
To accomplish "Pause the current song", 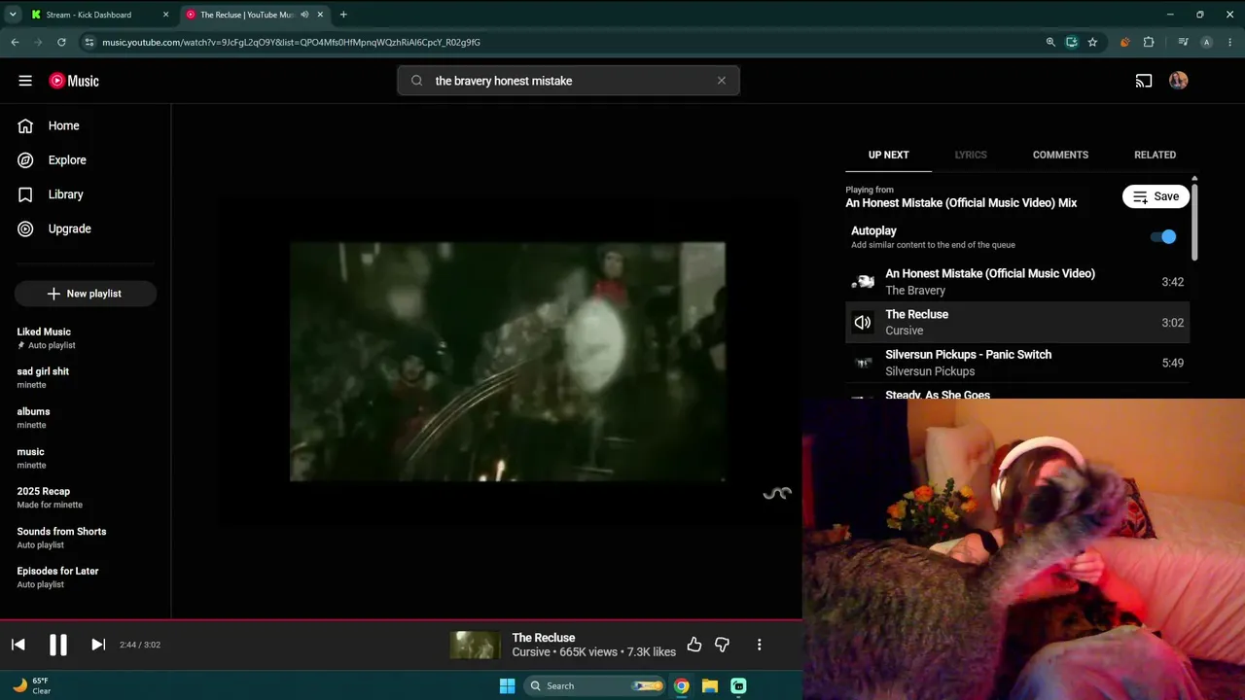I will pos(58,645).
